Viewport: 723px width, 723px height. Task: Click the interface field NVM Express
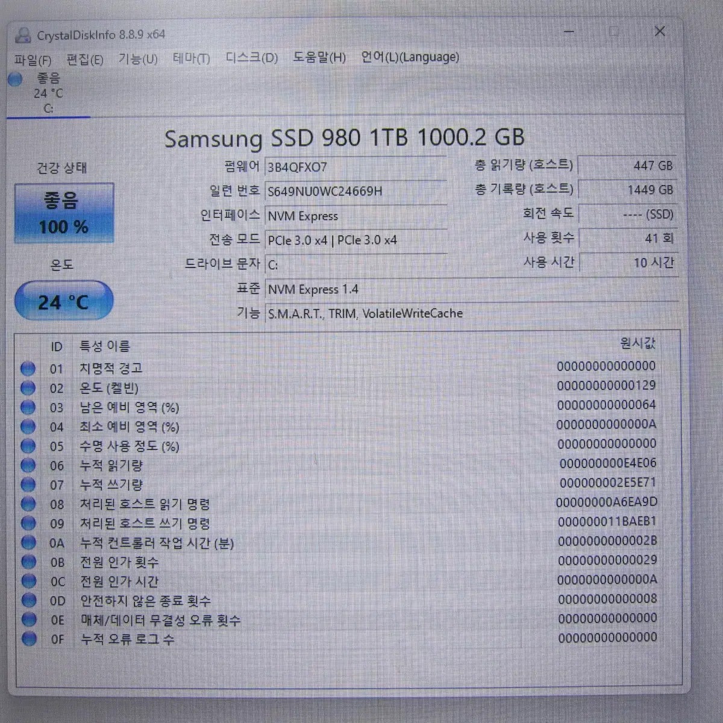tap(355, 216)
